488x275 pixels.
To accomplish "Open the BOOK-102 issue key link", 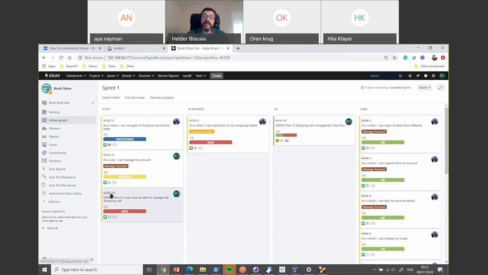I will point(109,193).
